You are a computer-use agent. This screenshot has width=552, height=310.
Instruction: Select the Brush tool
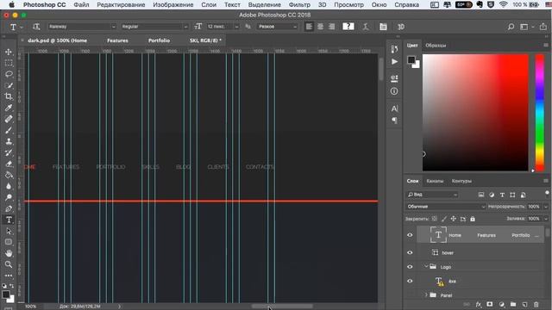pyautogui.click(x=9, y=130)
